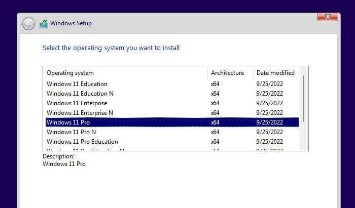The height and width of the screenshot is (208, 355).
Task: Close the Windows Setup window
Action: [328, 17]
